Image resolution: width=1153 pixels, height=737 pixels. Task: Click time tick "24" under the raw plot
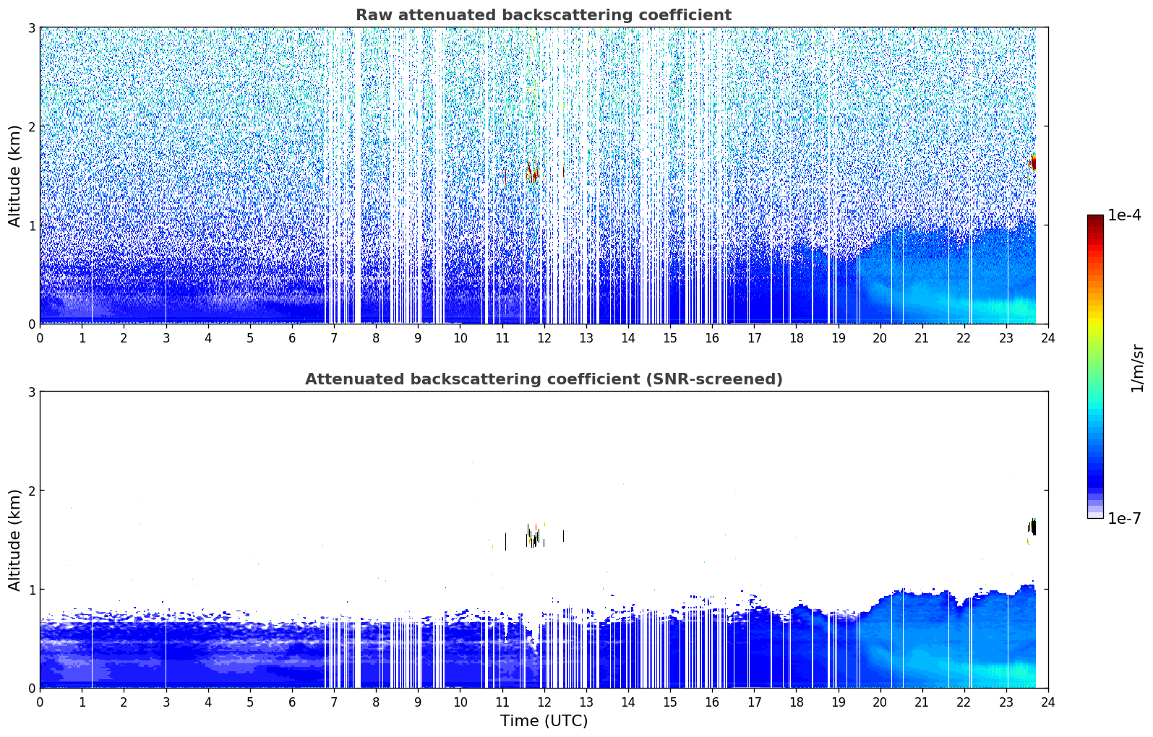pyautogui.click(x=1048, y=337)
